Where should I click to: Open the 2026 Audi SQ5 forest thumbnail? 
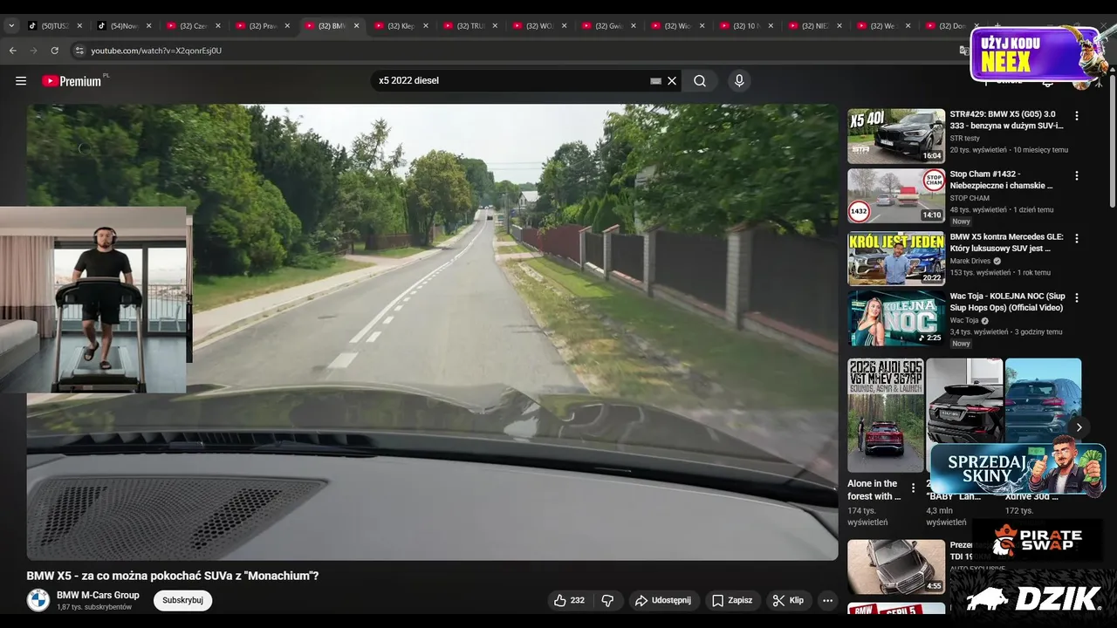(x=886, y=415)
